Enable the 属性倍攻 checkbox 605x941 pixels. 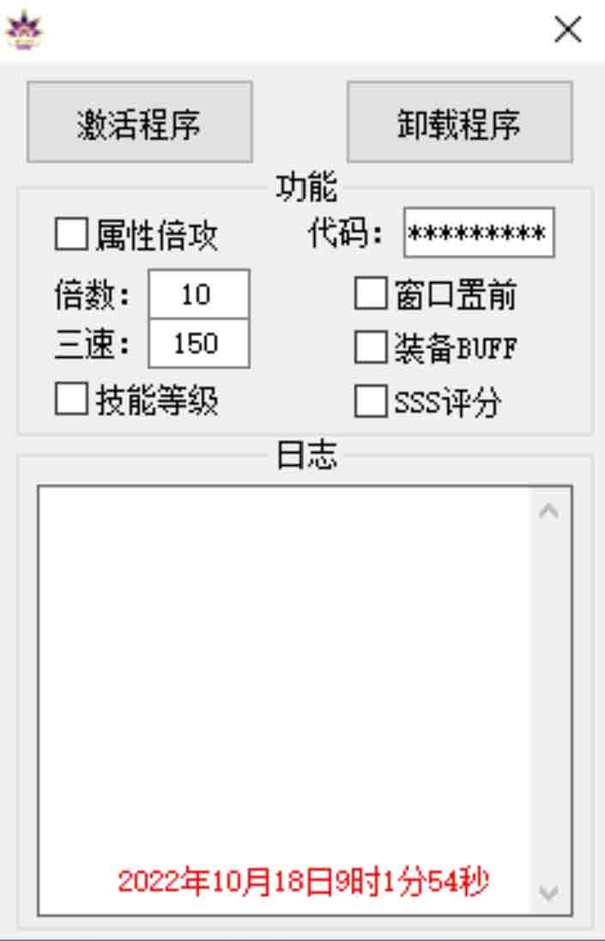pos(71,234)
